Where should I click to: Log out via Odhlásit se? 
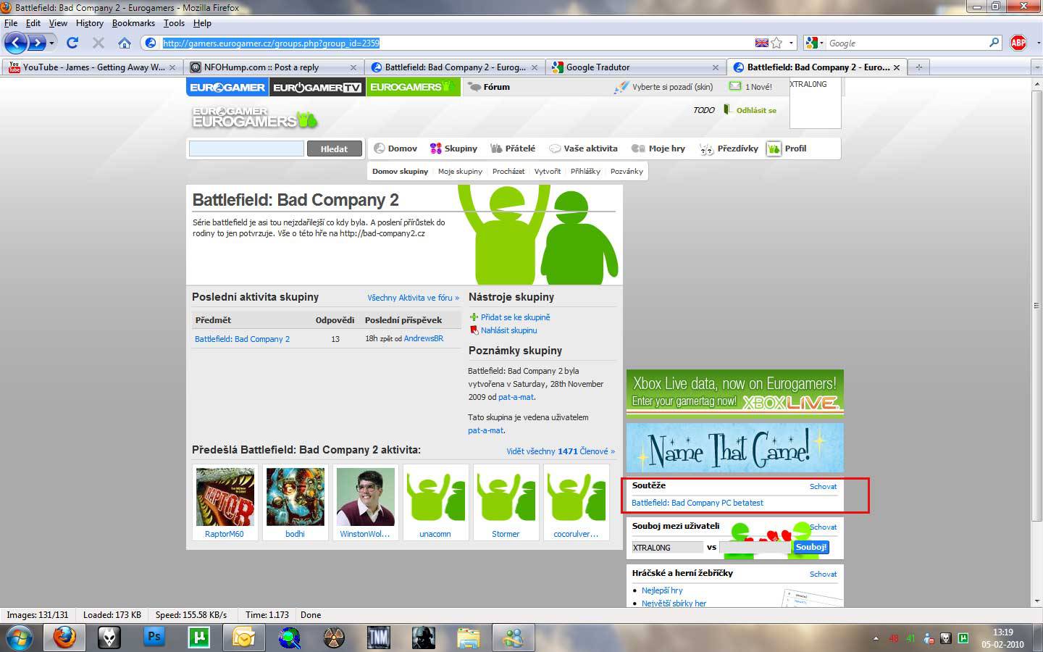[750, 110]
